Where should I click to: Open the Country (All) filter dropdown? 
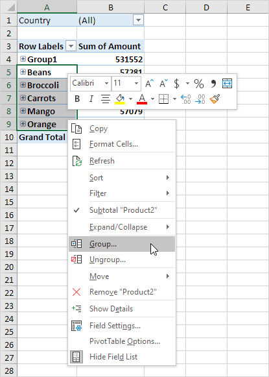point(138,20)
